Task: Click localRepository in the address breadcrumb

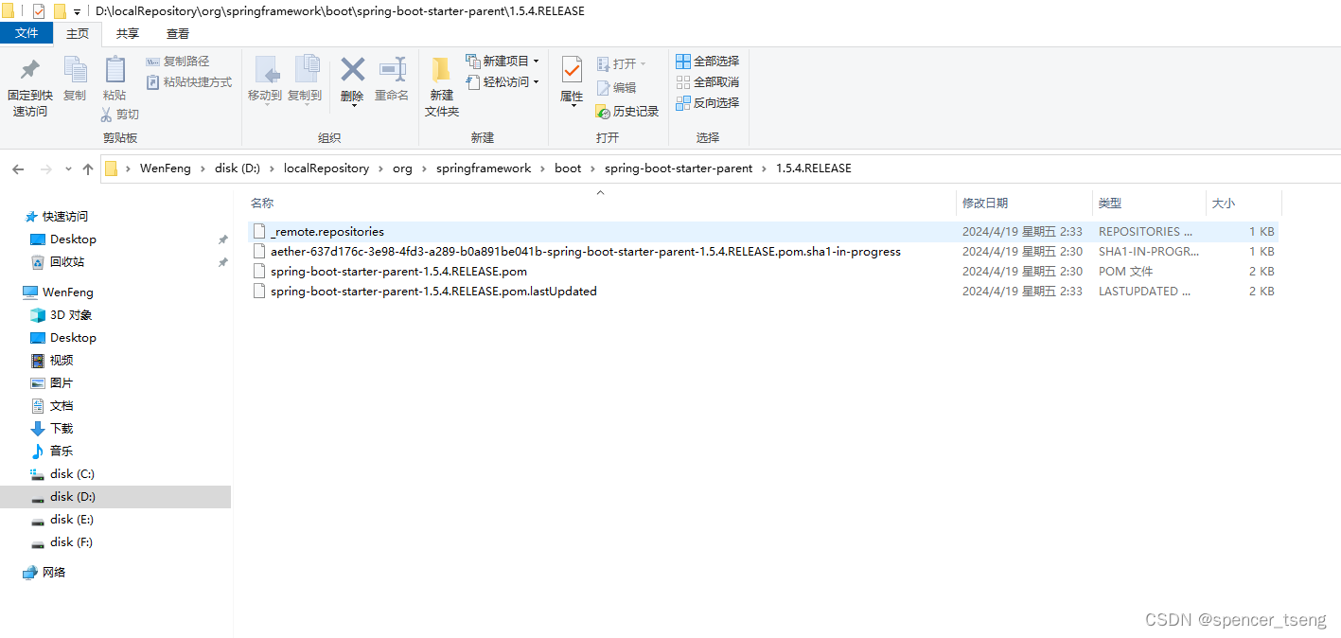Action: (326, 168)
